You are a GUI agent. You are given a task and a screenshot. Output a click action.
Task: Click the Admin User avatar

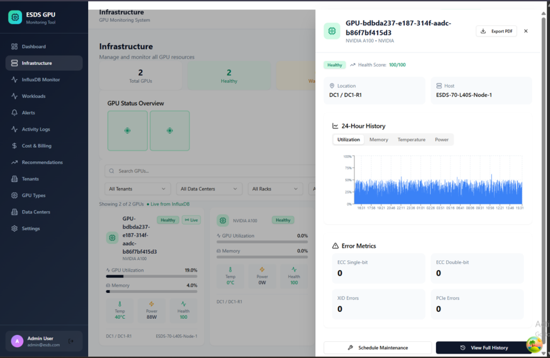tap(18, 341)
